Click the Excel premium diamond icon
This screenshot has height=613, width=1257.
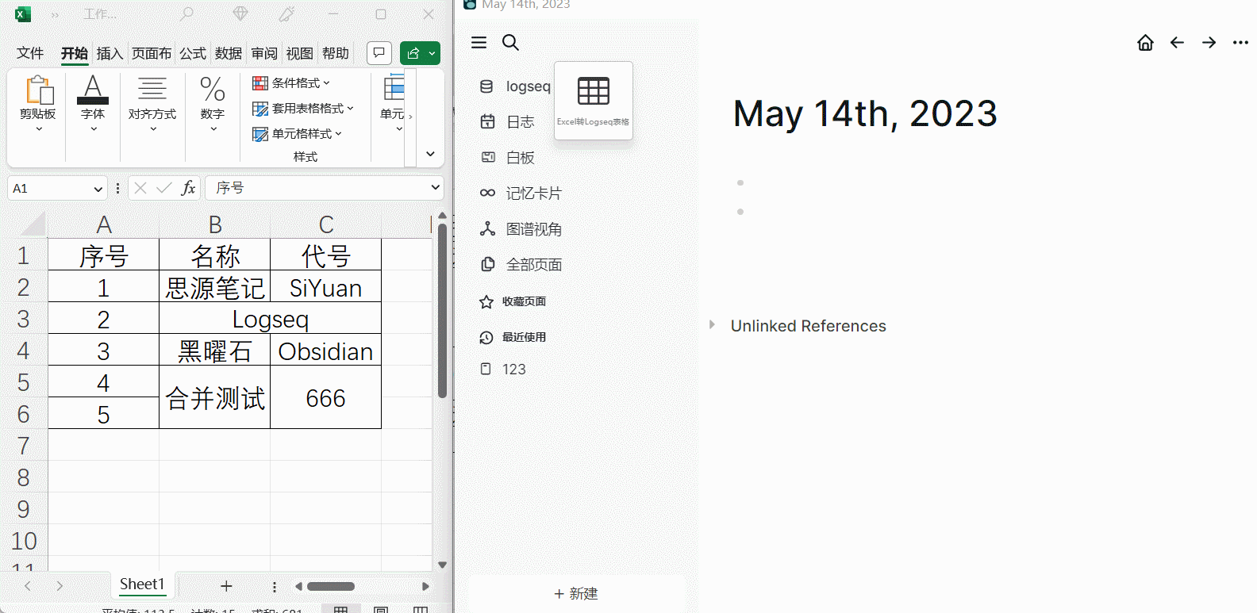pos(240,14)
